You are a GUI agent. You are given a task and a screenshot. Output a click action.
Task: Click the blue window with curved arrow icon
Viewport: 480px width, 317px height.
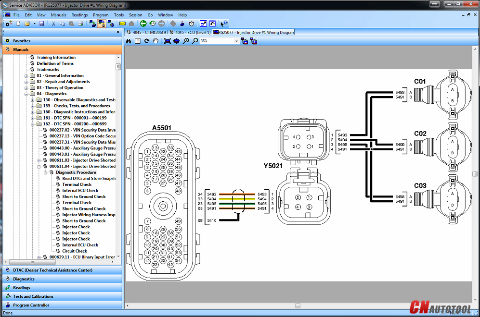click(x=212, y=24)
